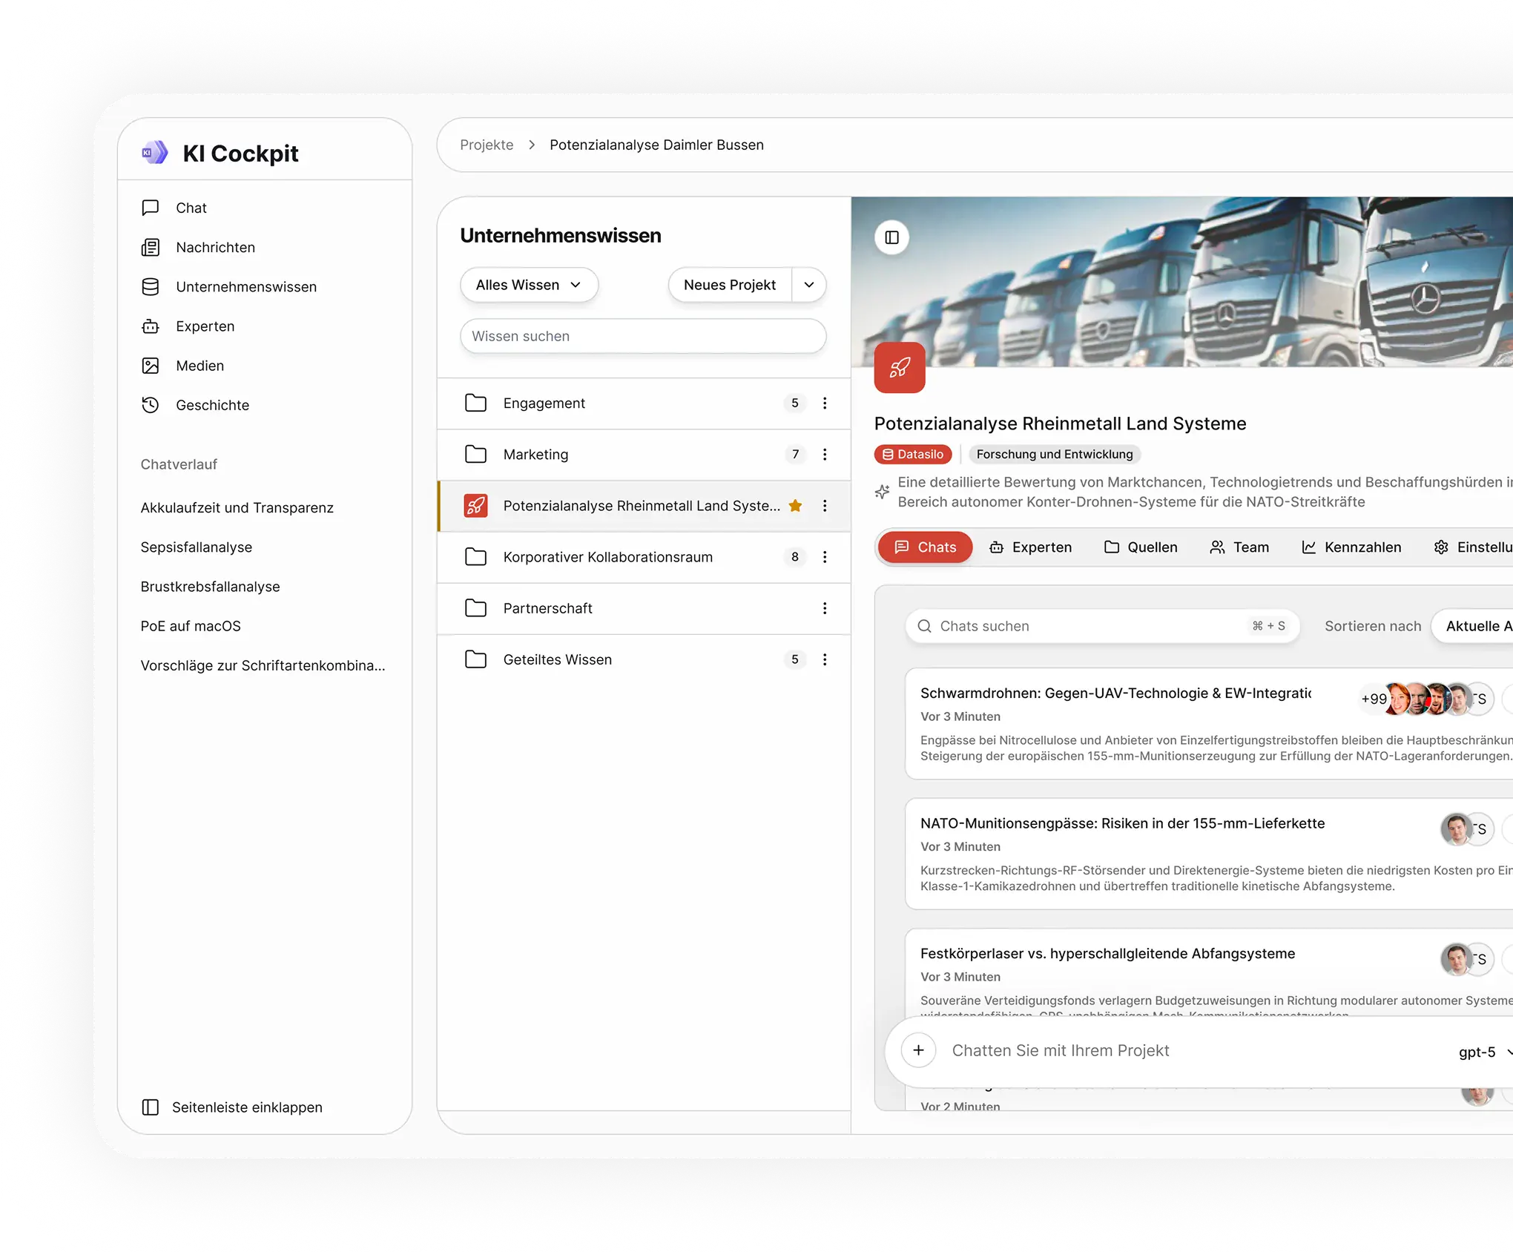1513x1252 pixels.
Task: Switch to the Team tab
Action: click(x=1239, y=547)
